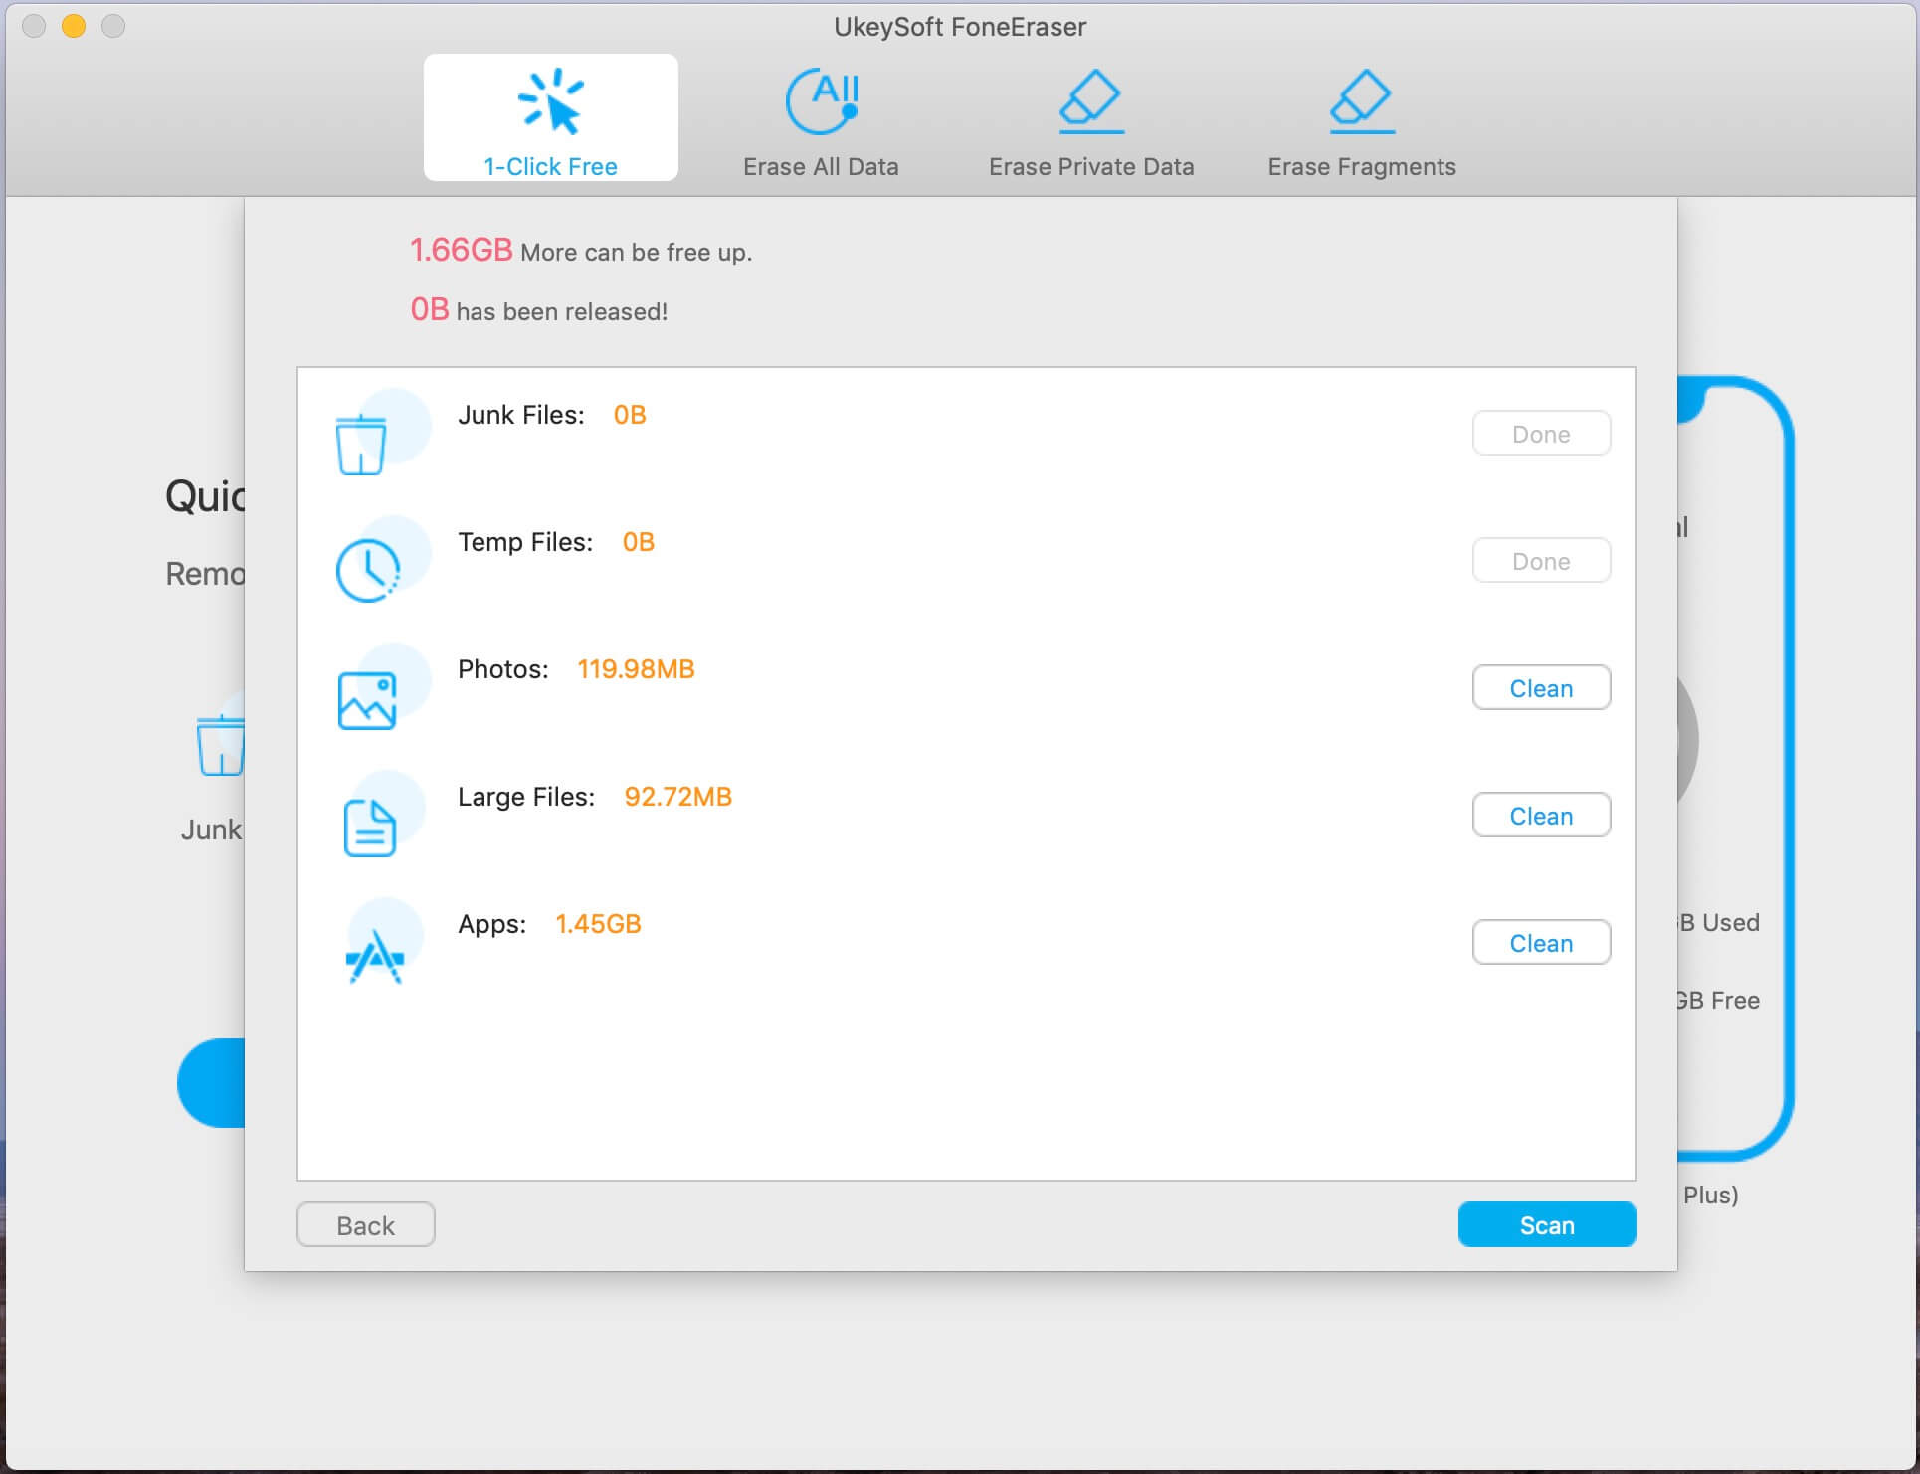Click Done button for Junk Files
This screenshot has width=1920, height=1474.
1542,432
